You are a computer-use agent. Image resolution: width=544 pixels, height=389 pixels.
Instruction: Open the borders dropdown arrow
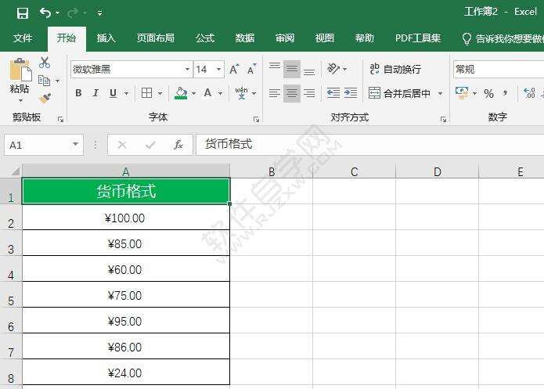coord(160,93)
